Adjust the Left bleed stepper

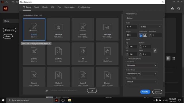pos(127,54)
